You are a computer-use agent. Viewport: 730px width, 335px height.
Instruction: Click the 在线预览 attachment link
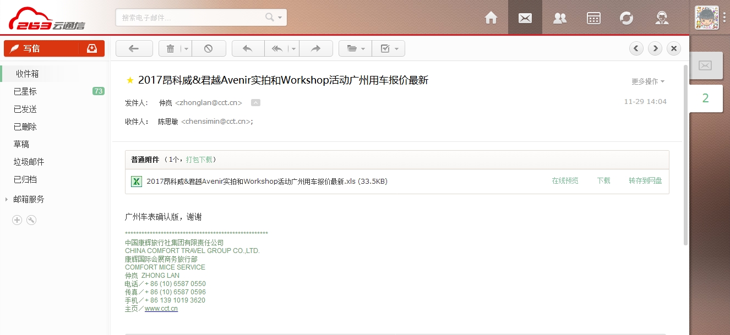(565, 181)
